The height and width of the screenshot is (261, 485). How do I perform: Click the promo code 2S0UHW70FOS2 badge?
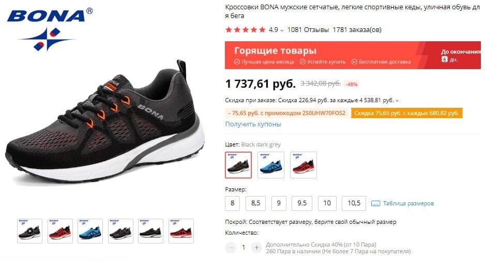click(286, 113)
